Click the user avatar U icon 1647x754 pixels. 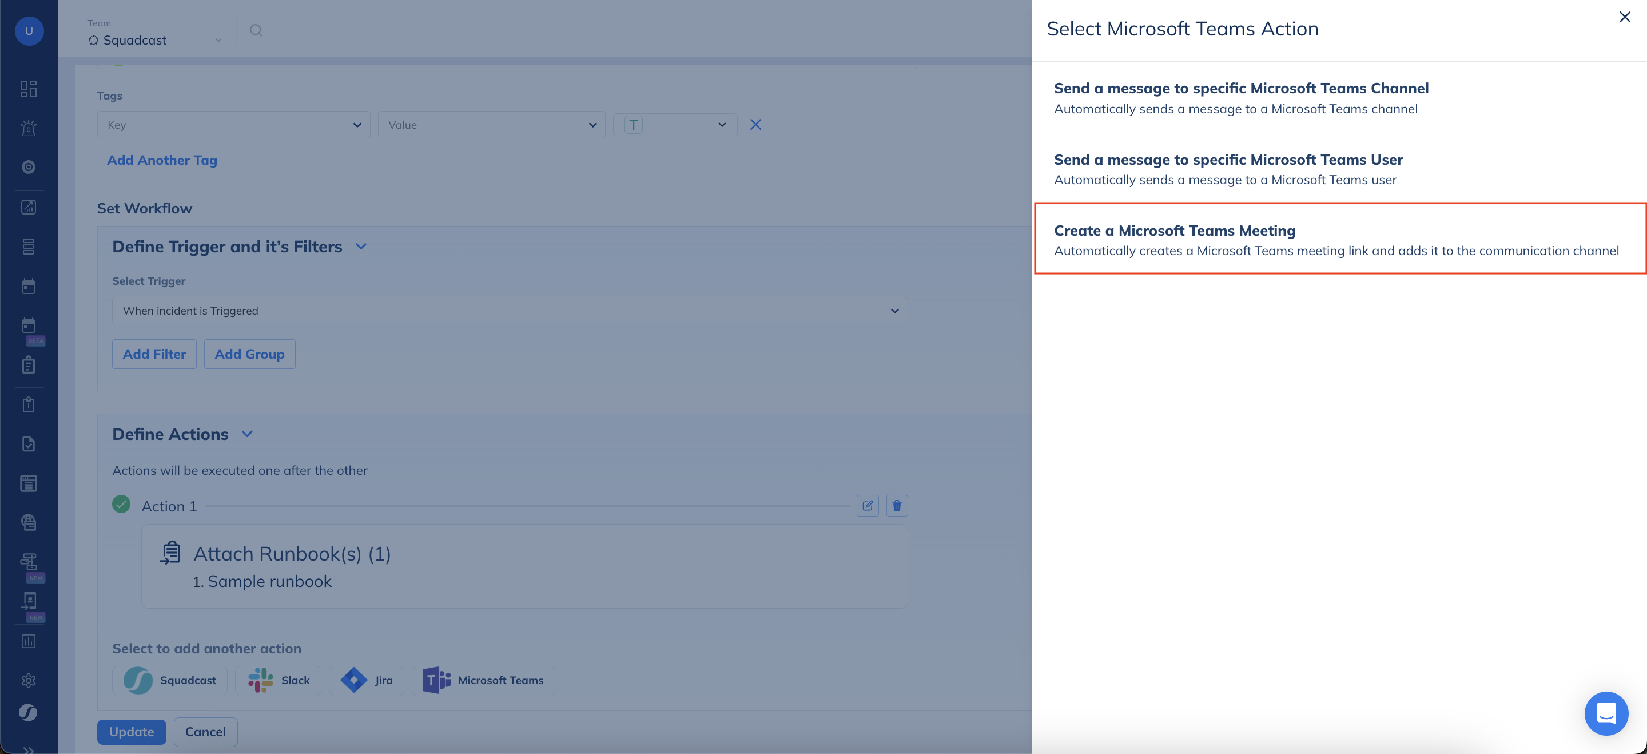29,31
